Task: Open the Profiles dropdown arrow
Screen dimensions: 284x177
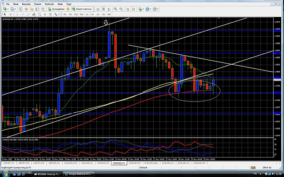Action: click(x=15, y=9)
